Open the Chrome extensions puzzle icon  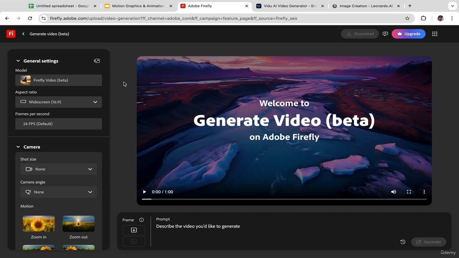(x=423, y=18)
